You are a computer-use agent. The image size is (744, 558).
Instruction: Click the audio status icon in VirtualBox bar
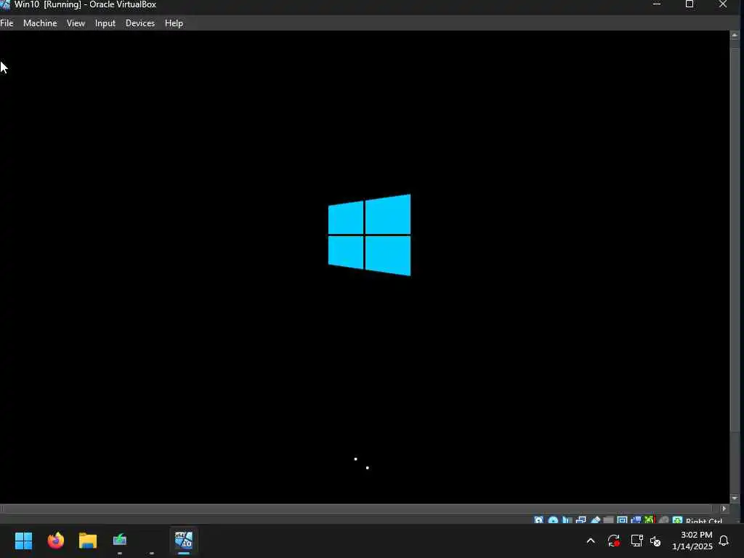[x=567, y=520]
